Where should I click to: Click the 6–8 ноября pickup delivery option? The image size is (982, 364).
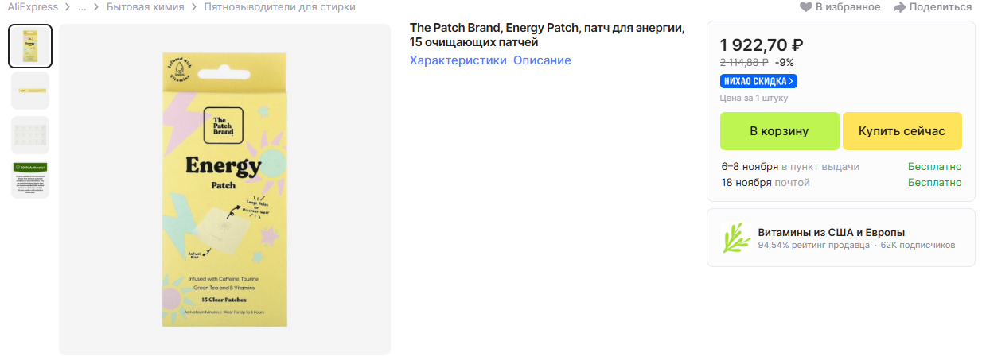pyautogui.click(x=790, y=167)
